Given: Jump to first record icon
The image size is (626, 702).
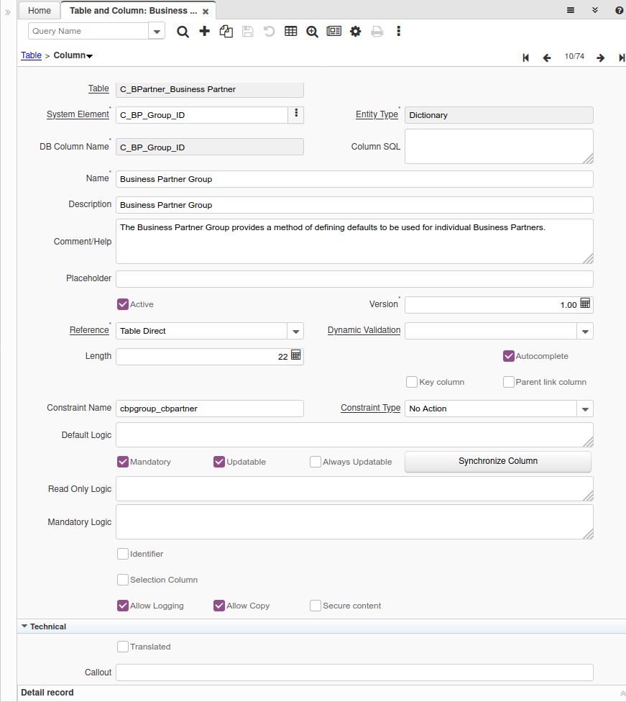Looking at the screenshot, I should 526,58.
